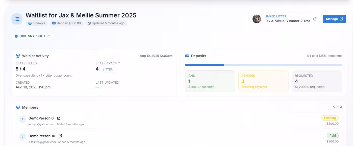Image resolution: width=353 pixels, height=146 pixels.
Task: Click the Pending status badge for DemoPerson 6
Action: [x=330, y=118]
